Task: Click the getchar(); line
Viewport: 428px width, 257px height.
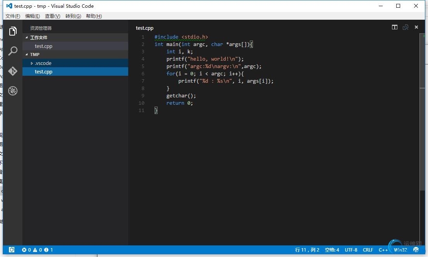Action: click(181, 95)
